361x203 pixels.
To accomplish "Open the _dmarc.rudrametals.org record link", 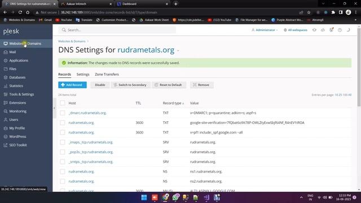I will click(87, 113).
